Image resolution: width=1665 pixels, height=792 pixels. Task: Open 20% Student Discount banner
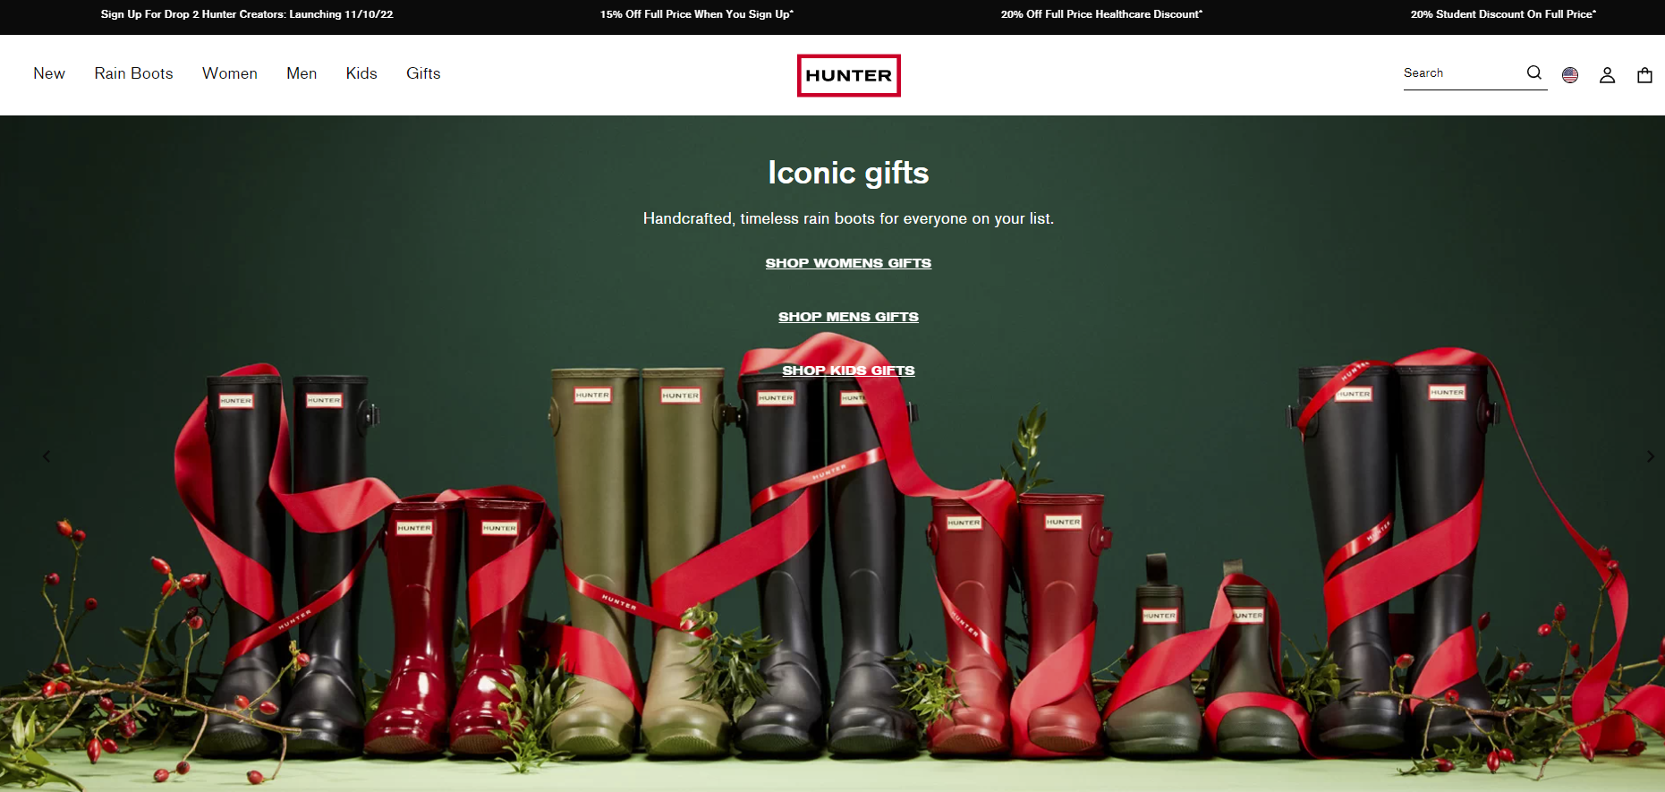point(1503,14)
